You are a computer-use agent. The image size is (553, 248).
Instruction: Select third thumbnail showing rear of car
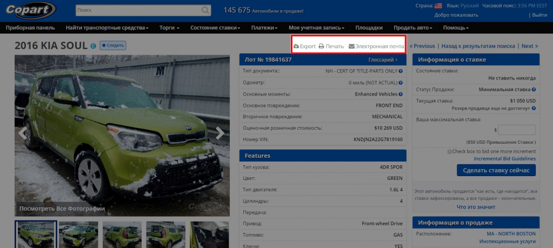click(122, 234)
